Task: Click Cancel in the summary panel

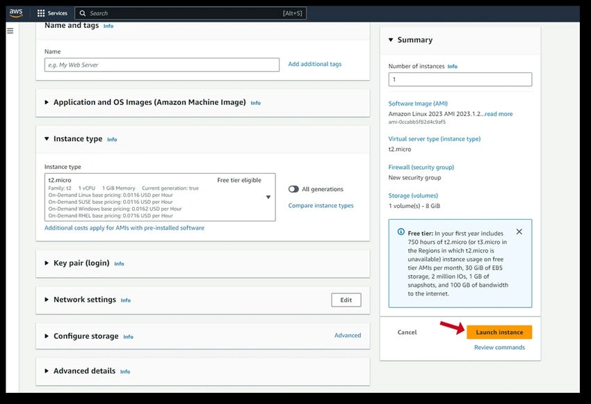Action: [x=407, y=332]
